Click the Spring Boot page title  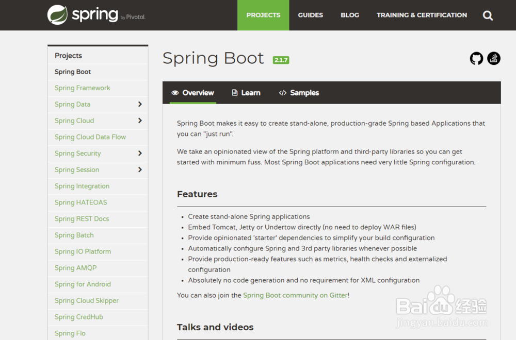coord(213,59)
